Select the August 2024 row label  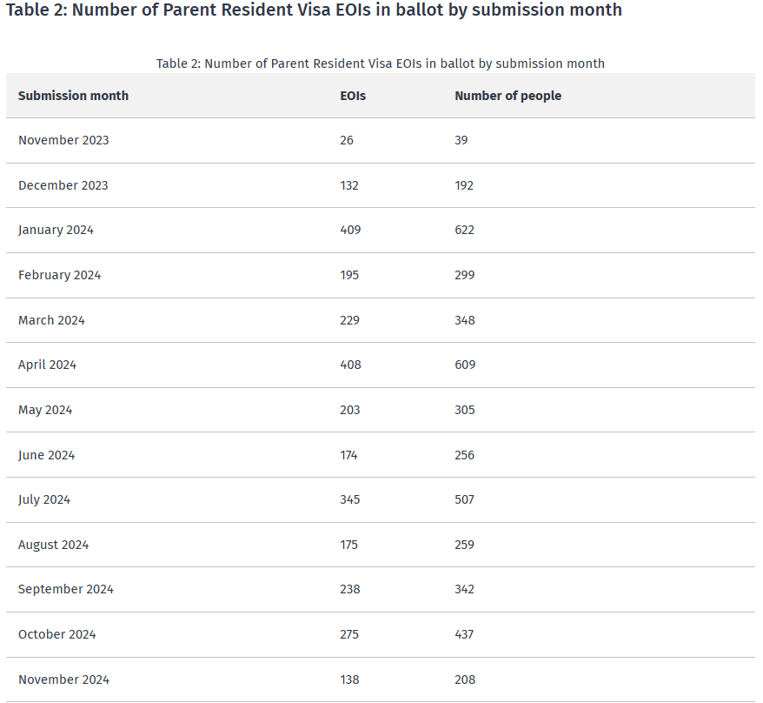[x=53, y=545]
